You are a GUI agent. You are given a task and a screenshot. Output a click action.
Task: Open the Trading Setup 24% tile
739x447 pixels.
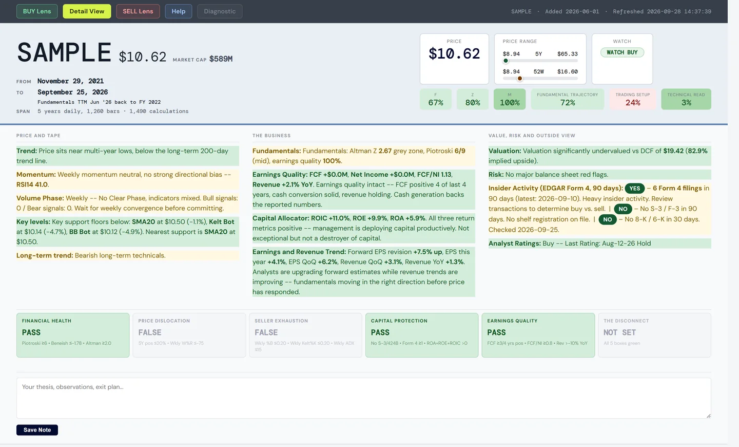[x=633, y=99]
